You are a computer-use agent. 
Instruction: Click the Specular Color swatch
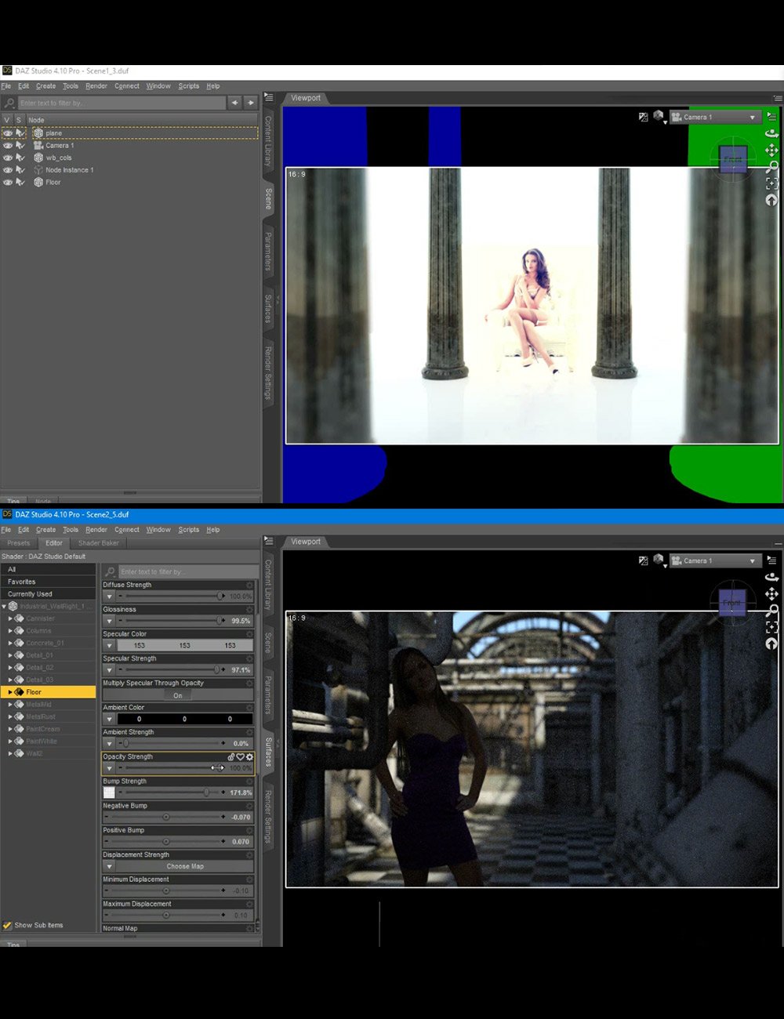click(x=185, y=646)
